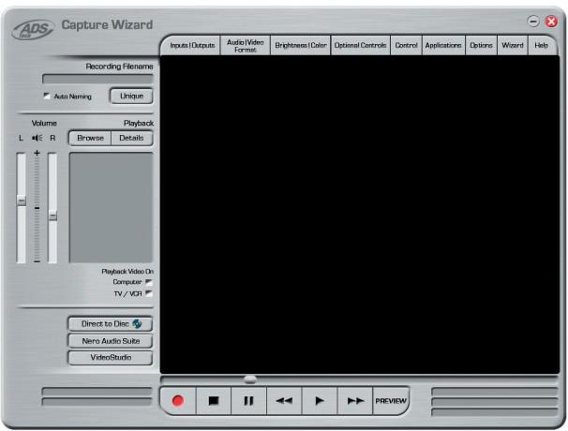This screenshot has height=431, width=568.
Task: Launch VideoStudio
Action: [110, 358]
